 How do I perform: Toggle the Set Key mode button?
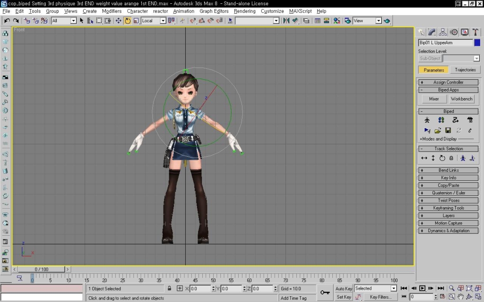pos(344,297)
